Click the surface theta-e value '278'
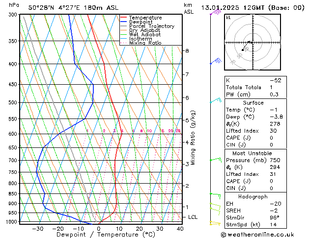 click(x=275, y=124)
